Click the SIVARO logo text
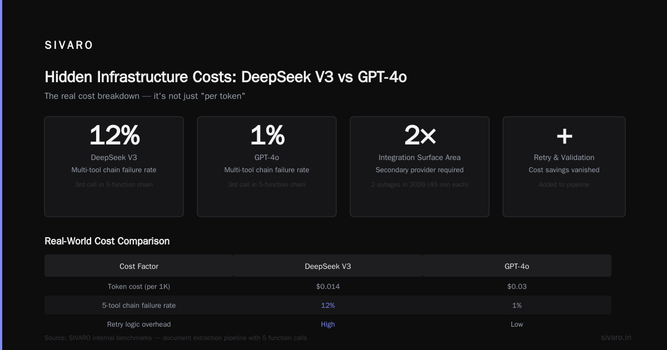Image resolution: width=667 pixels, height=350 pixels. click(69, 46)
